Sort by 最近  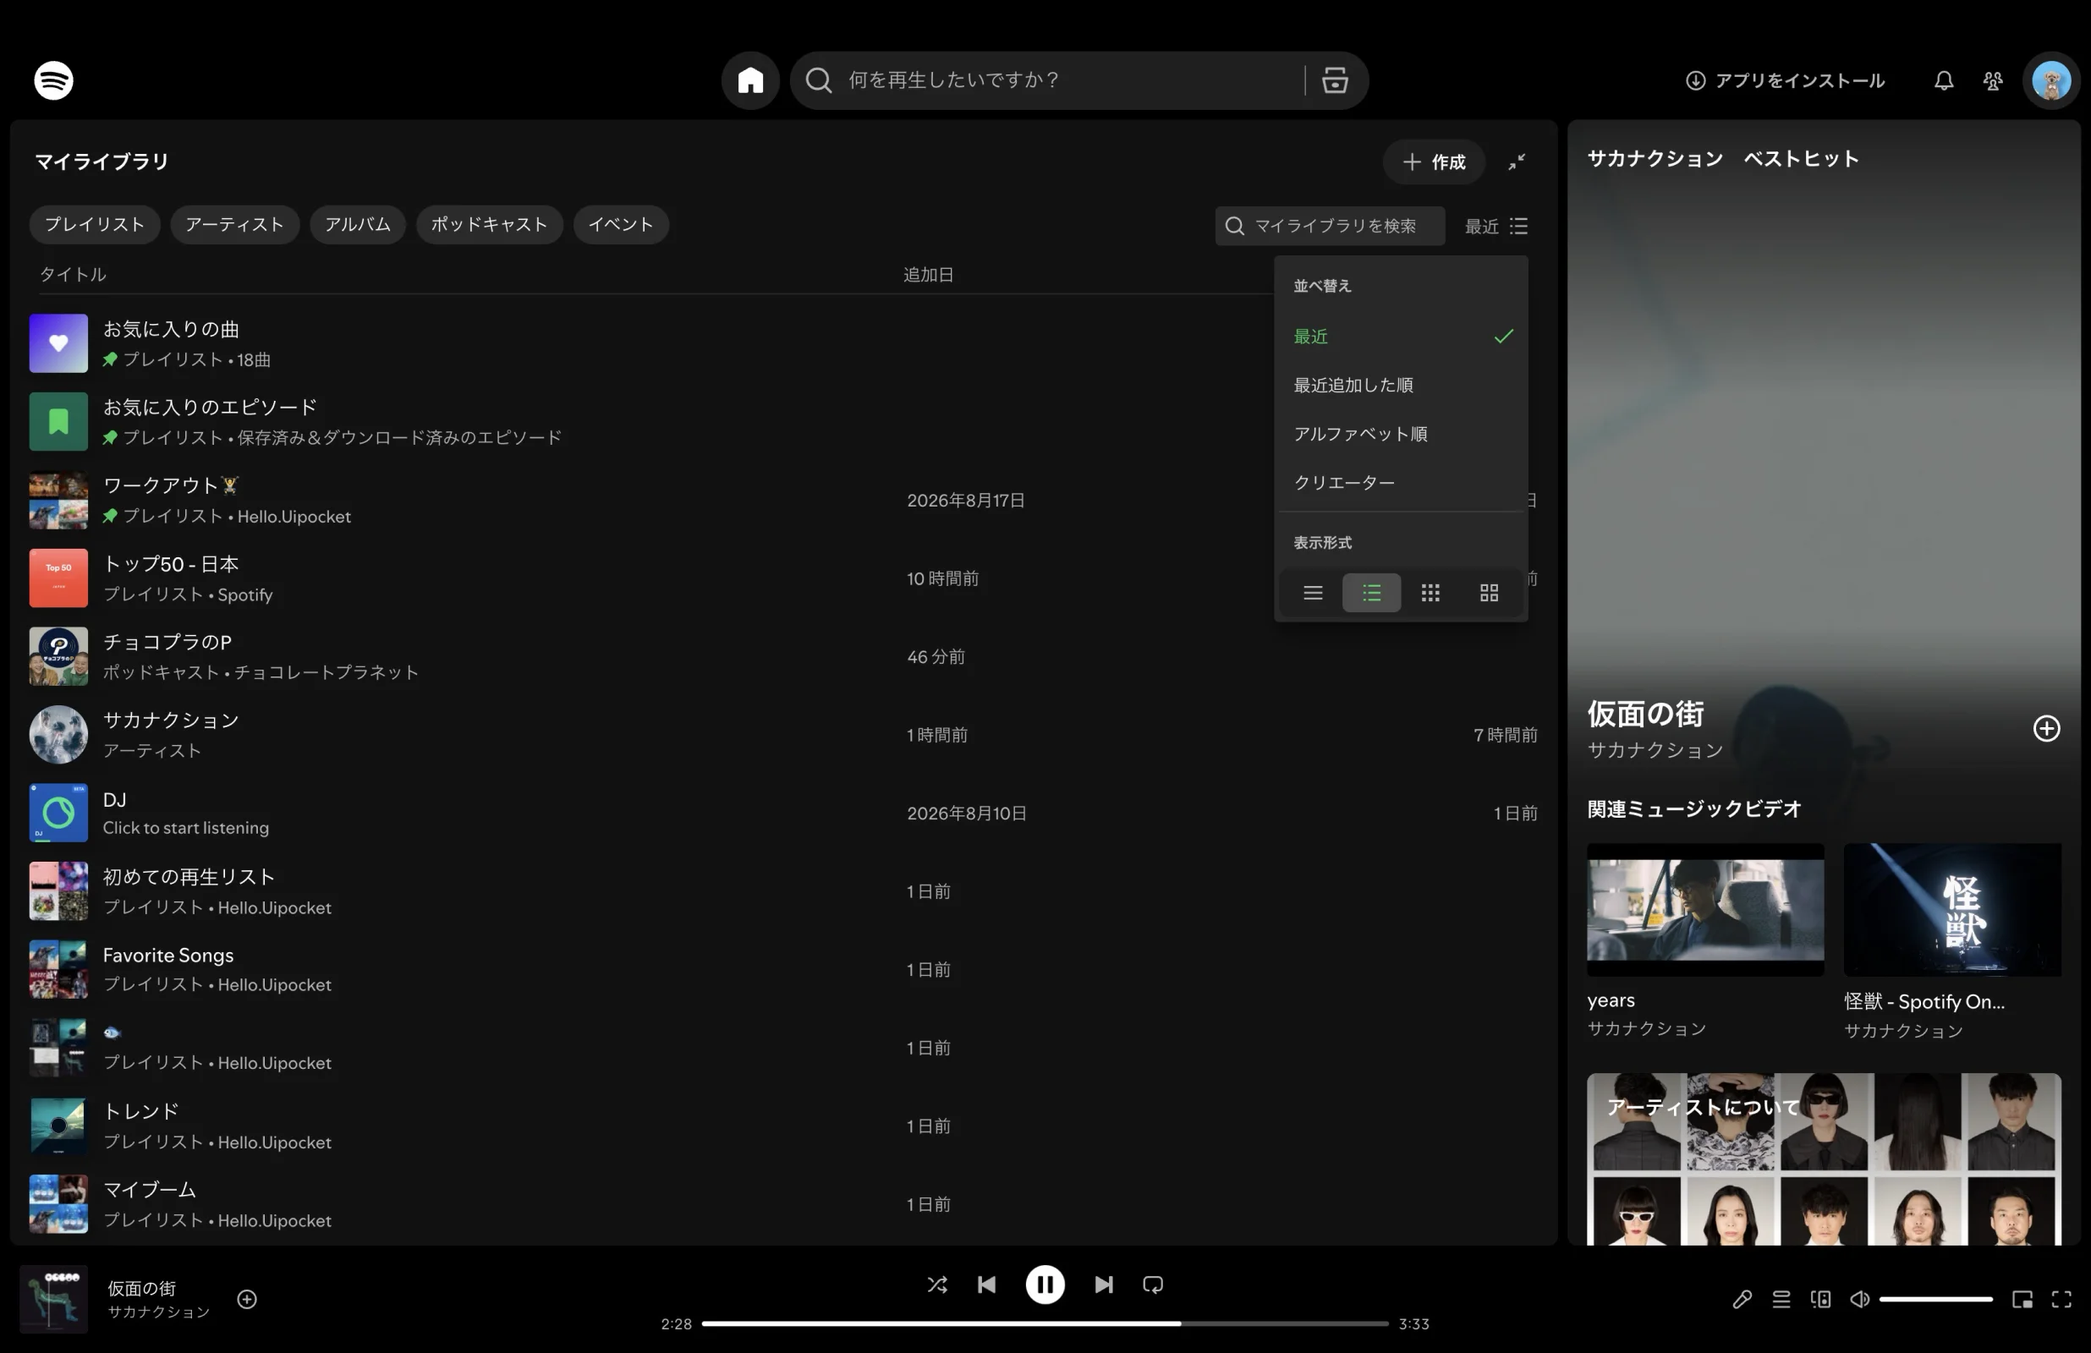1402,337
